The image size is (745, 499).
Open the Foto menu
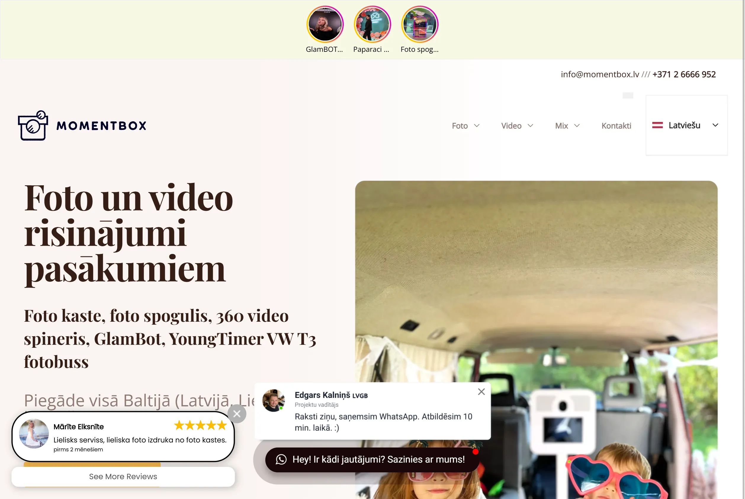[x=460, y=126]
